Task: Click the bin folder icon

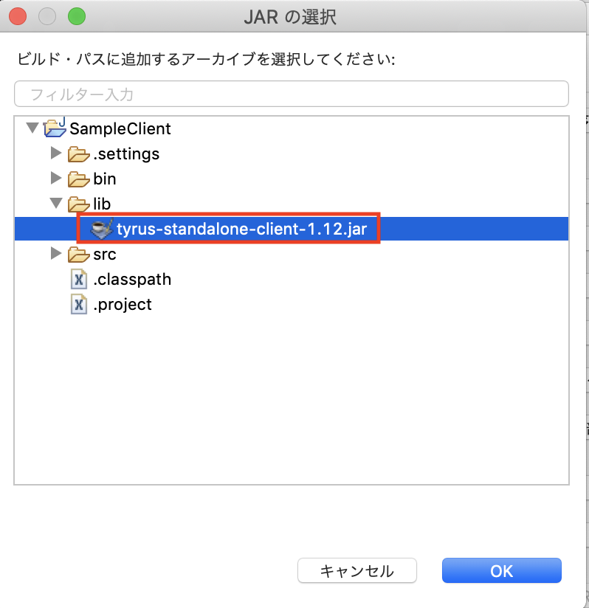Action: (79, 179)
